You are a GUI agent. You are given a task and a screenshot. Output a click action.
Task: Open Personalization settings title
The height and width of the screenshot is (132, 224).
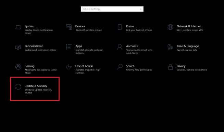click(x=34, y=46)
